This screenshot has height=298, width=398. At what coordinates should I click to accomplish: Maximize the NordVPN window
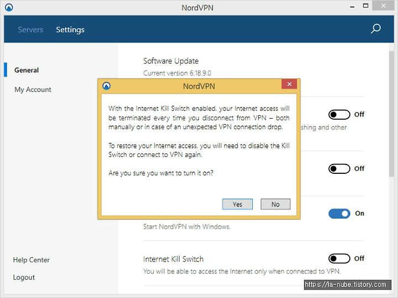click(x=365, y=6)
